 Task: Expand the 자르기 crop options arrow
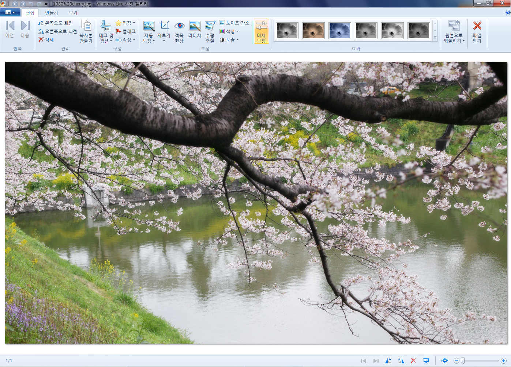tap(164, 41)
